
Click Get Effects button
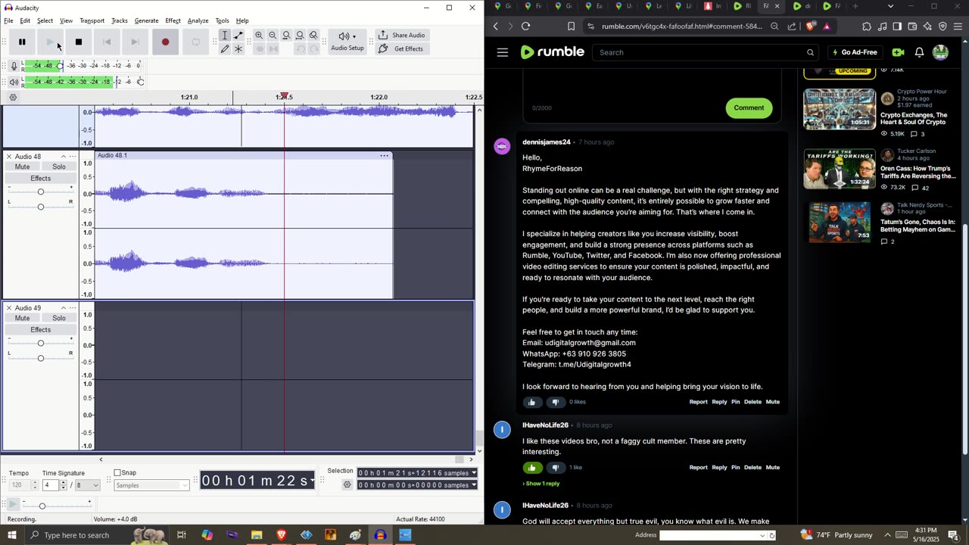click(x=402, y=48)
